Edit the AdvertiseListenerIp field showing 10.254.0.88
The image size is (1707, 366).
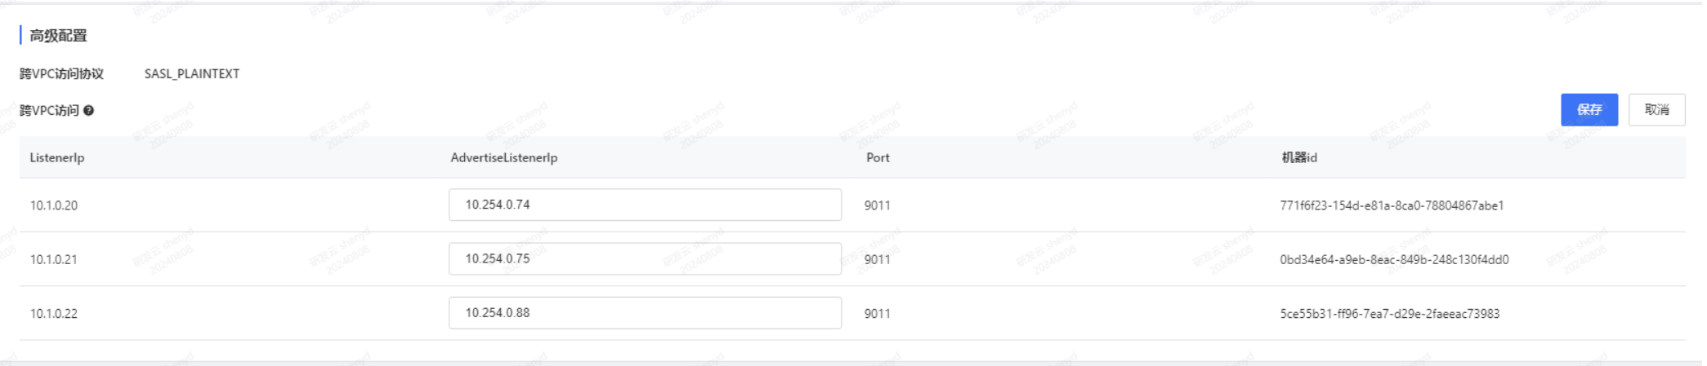coord(645,313)
